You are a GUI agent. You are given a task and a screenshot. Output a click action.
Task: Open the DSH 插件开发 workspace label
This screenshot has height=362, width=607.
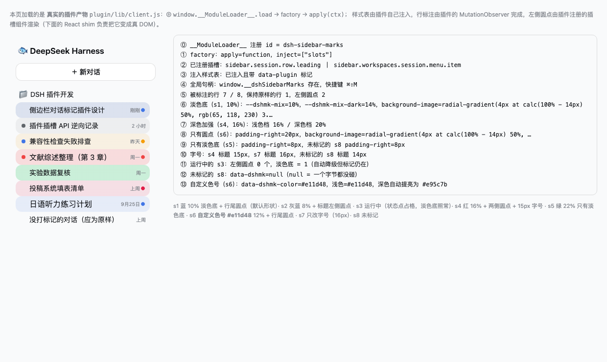coord(52,94)
